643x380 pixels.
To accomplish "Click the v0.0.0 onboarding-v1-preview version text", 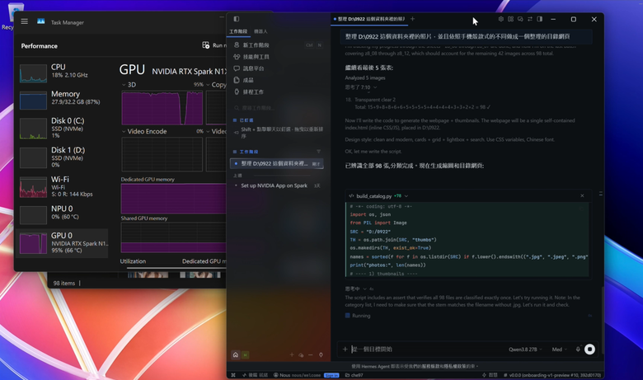I will click(552, 375).
